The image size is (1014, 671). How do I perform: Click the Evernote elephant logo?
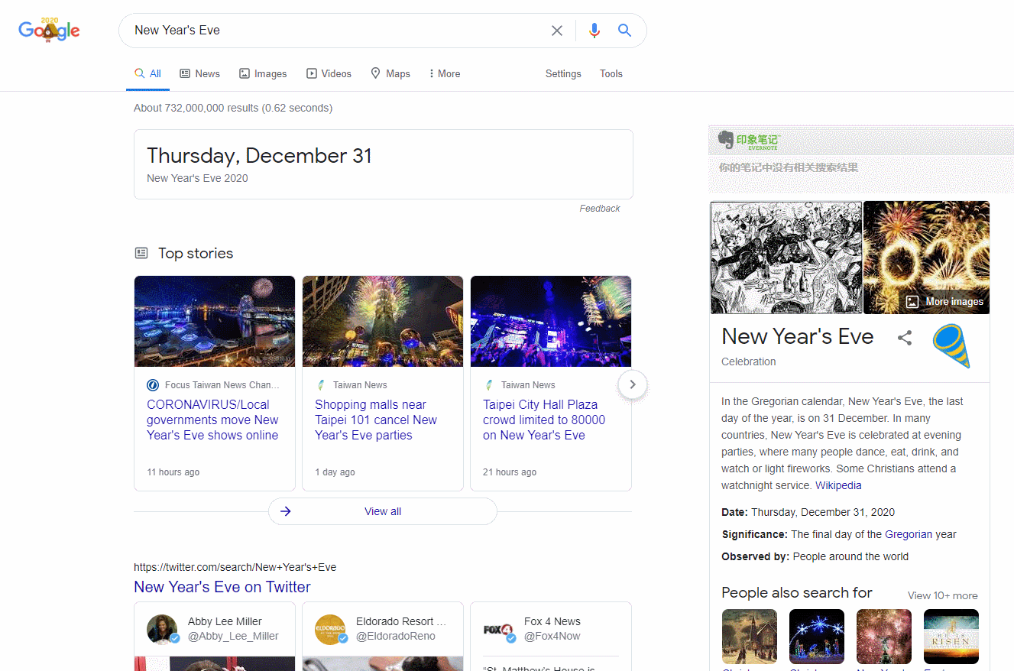726,140
